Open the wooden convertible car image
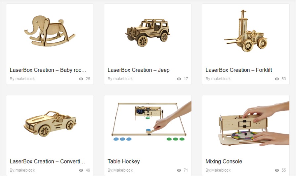296x176 pixels. click(50, 124)
